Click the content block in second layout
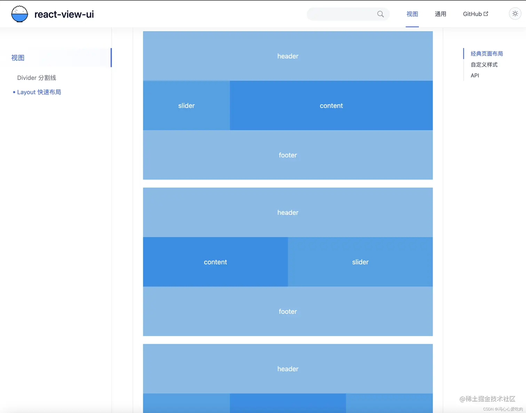Image resolution: width=526 pixels, height=413 pixels. [x=215, y=262]
